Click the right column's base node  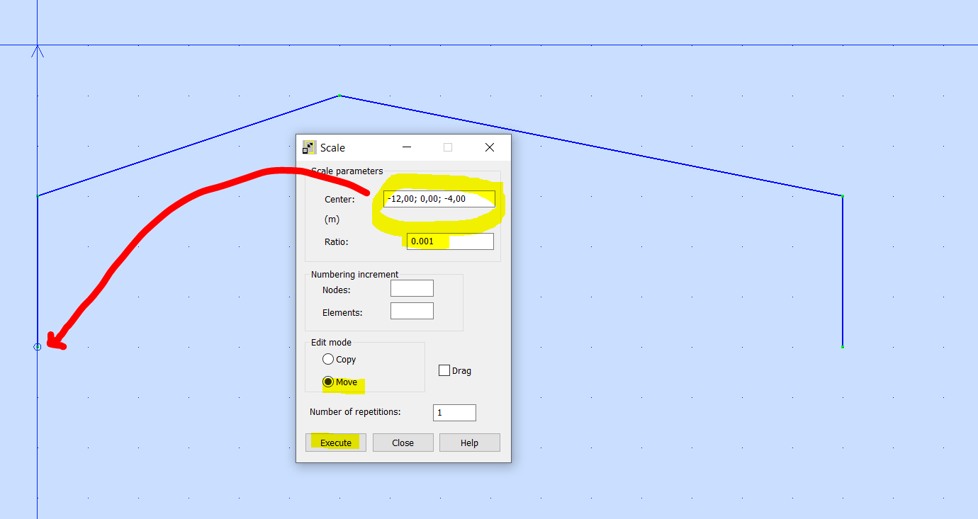[x=843, y=346]
